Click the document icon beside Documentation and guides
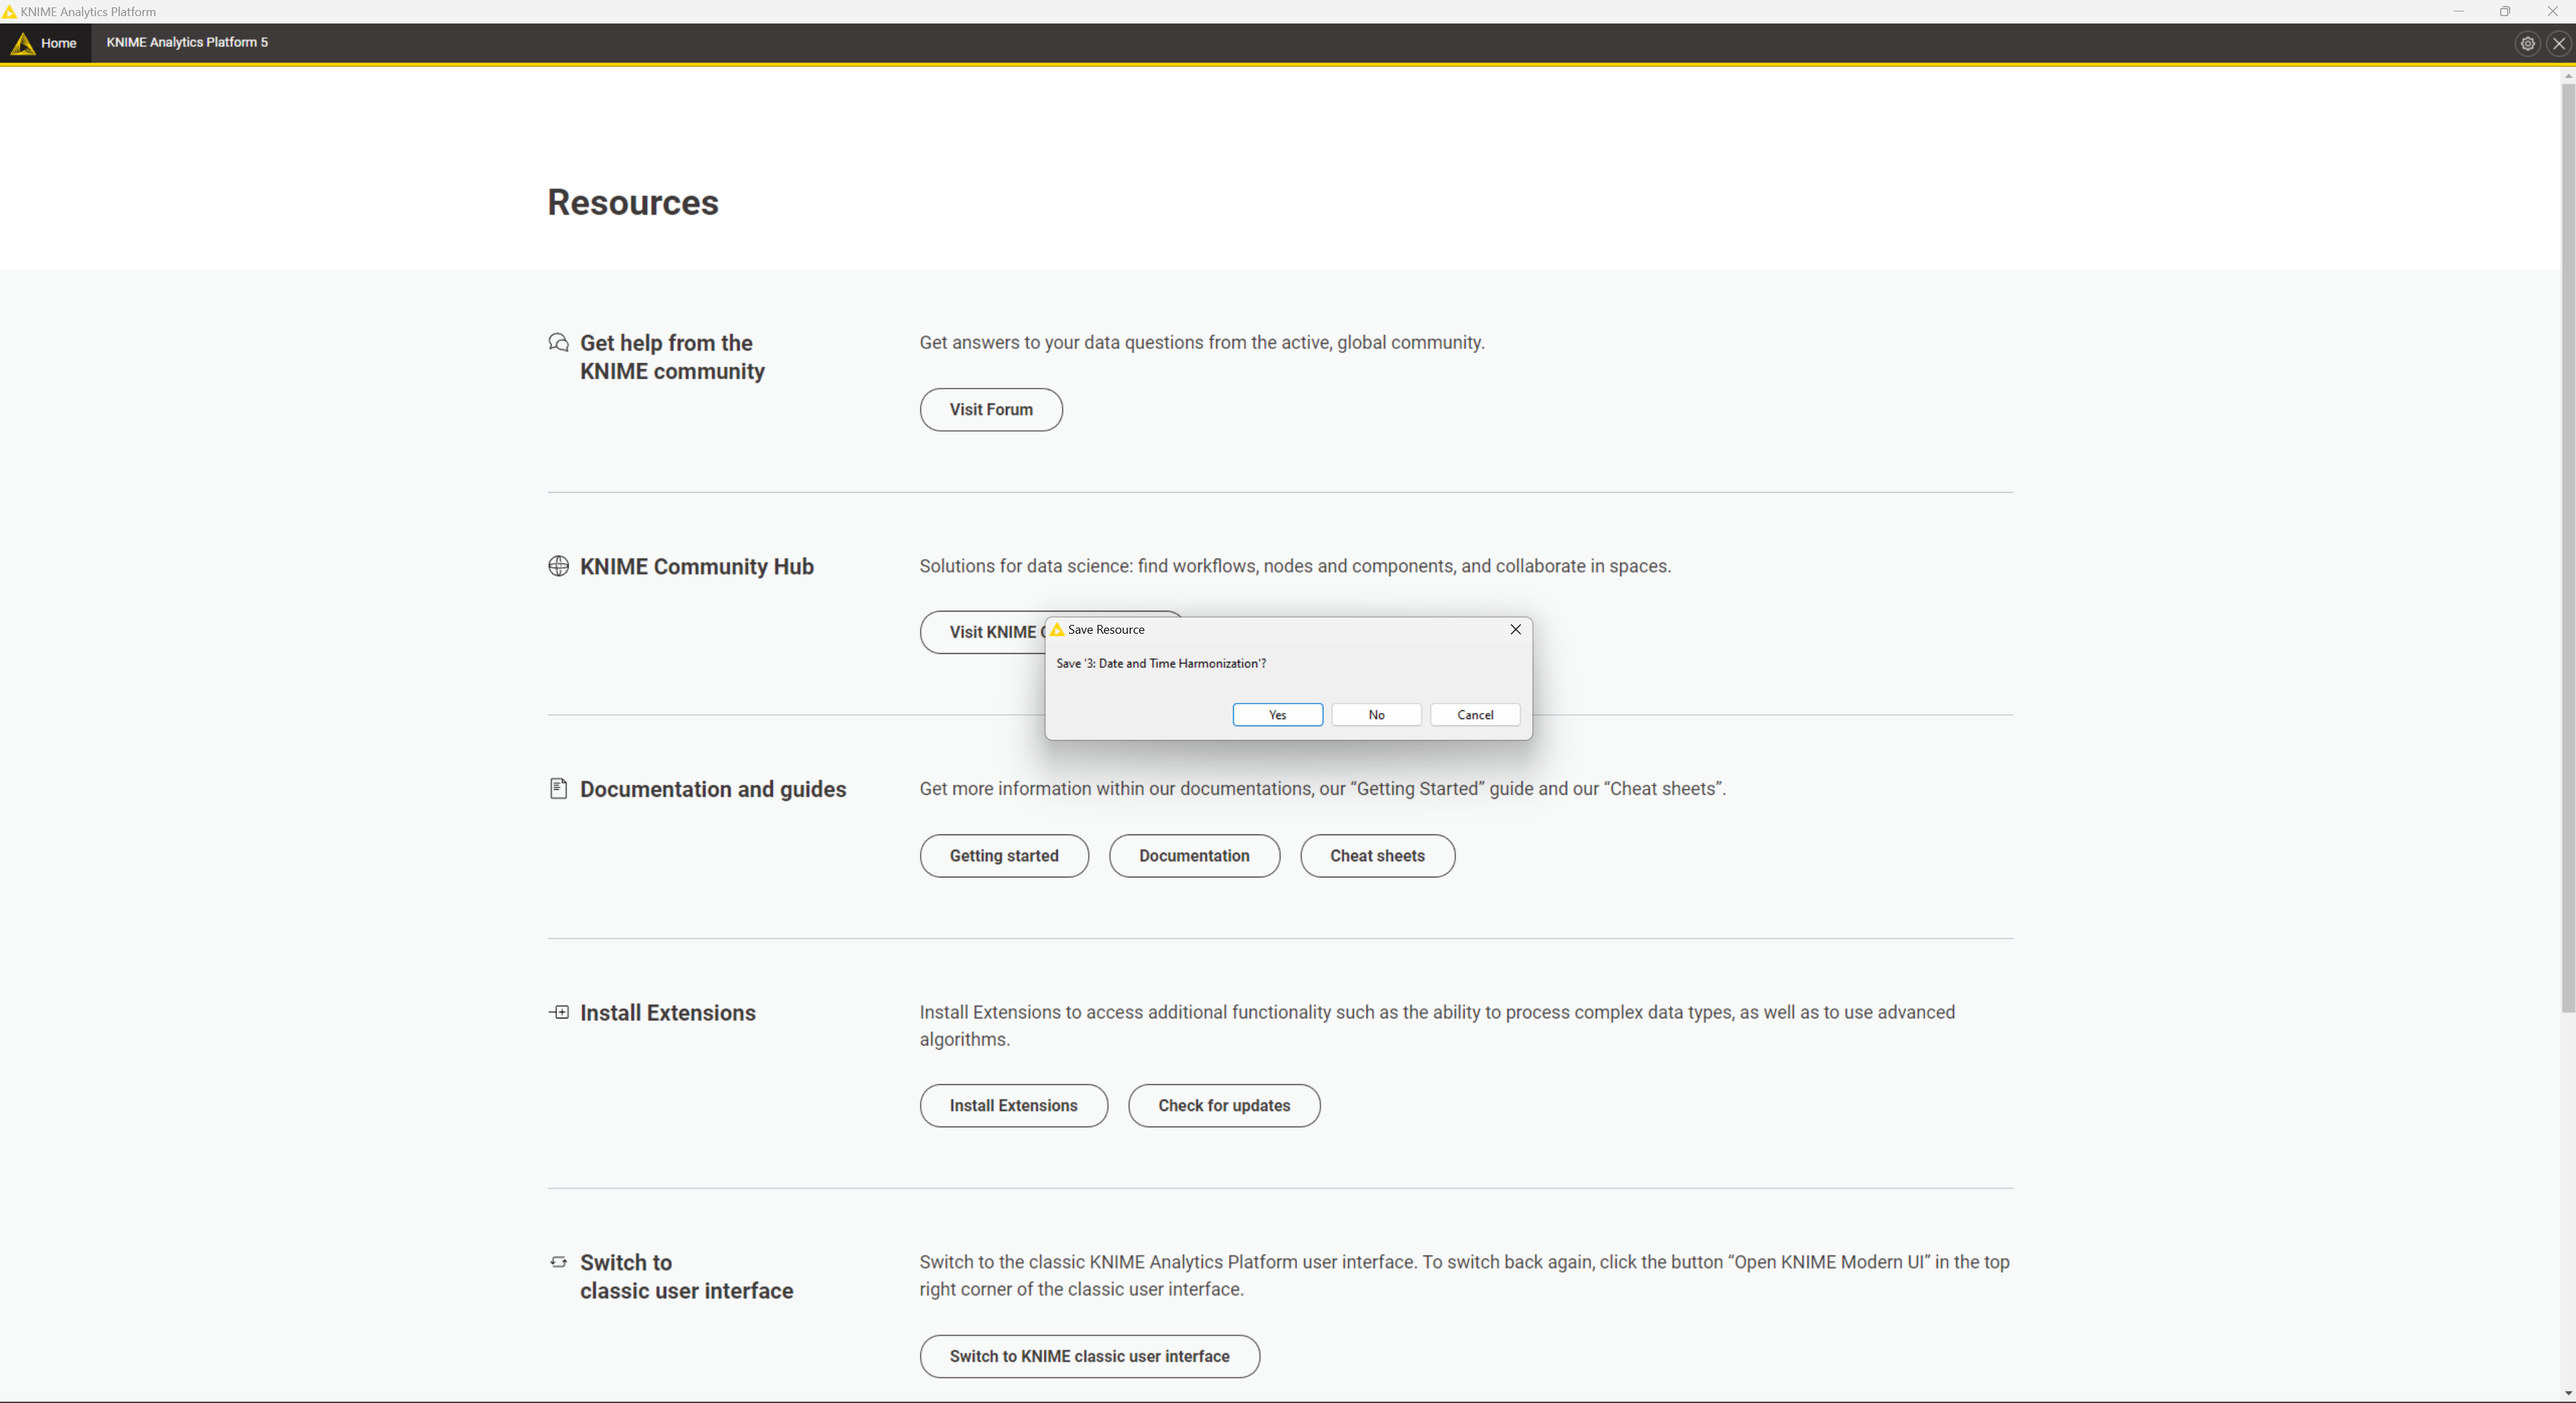 coord(558,789)
